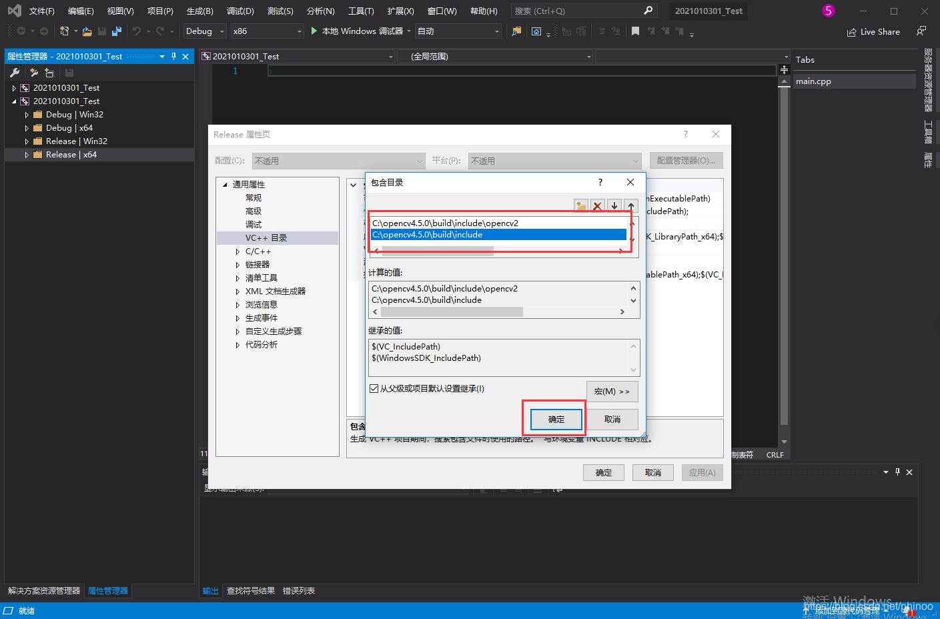Switch to 查找符号结果 tab

[251, 591]
